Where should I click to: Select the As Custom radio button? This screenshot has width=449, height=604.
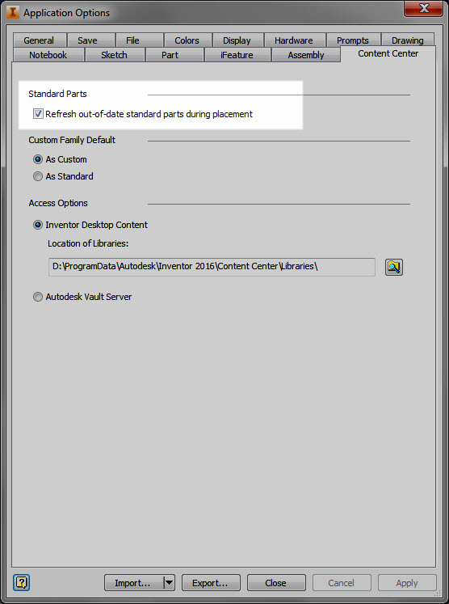(38, 159)
